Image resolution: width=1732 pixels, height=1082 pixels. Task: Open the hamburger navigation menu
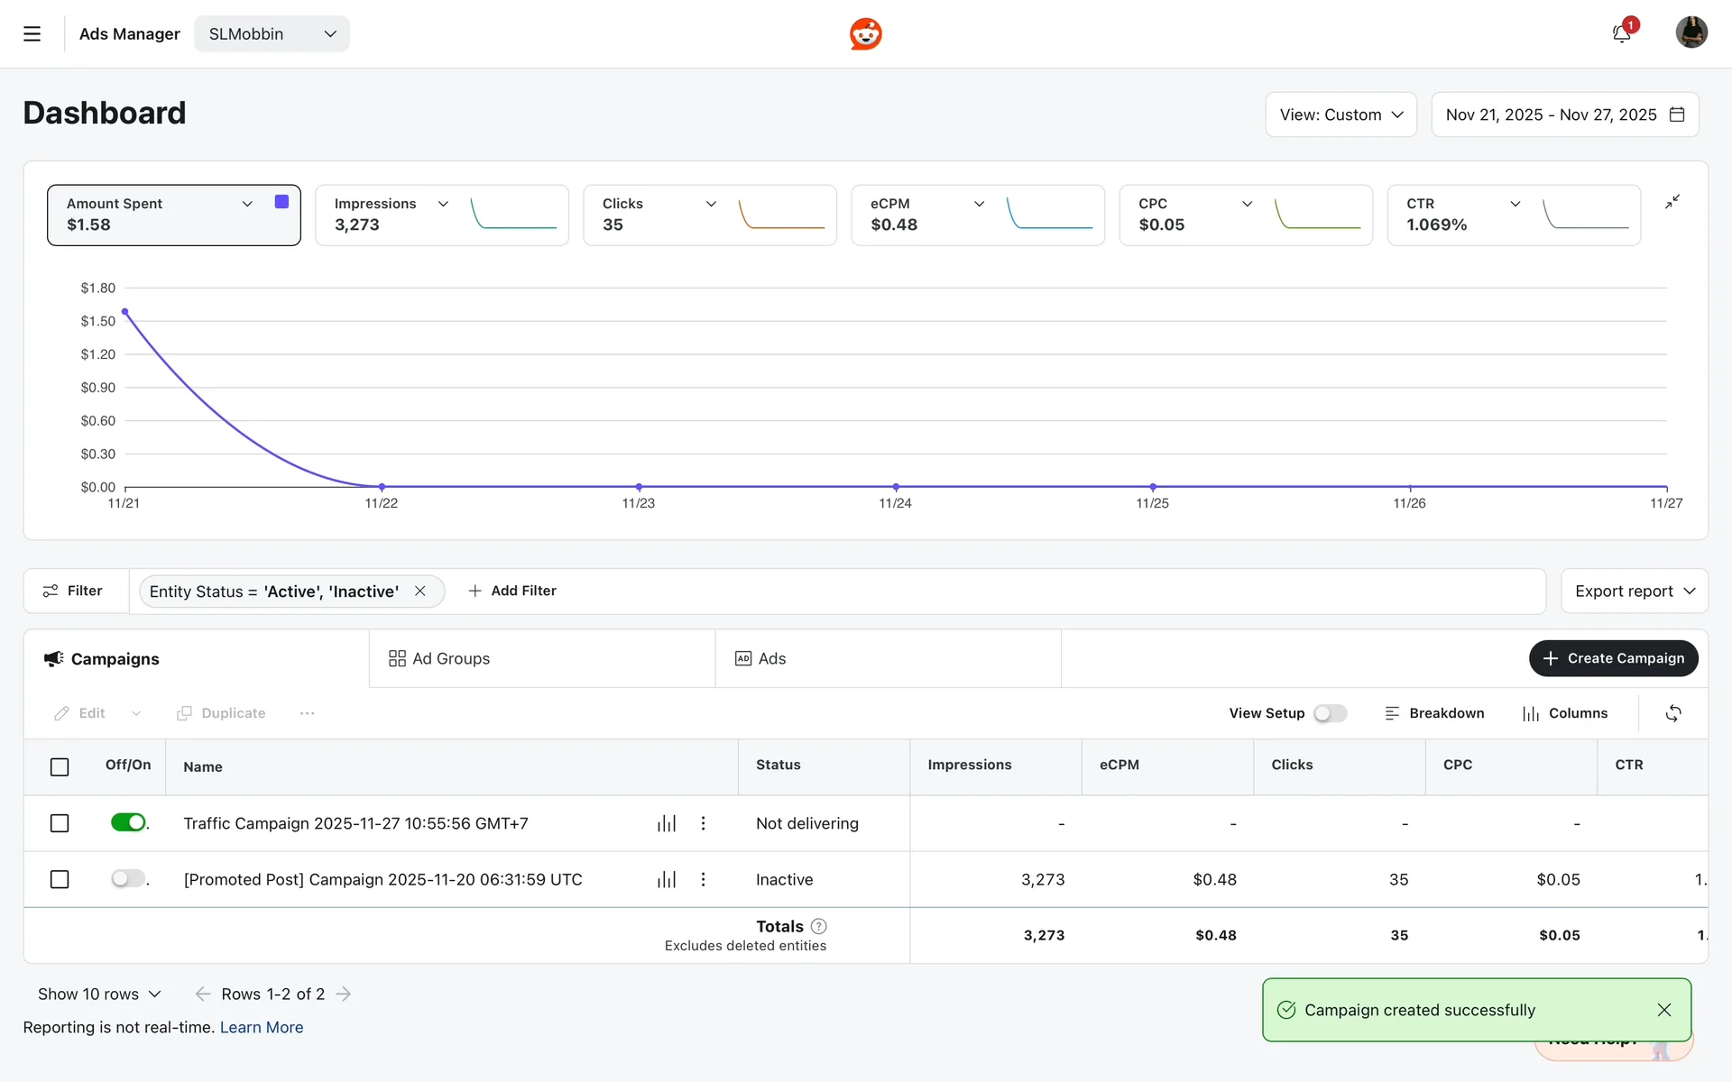[32, 34]
